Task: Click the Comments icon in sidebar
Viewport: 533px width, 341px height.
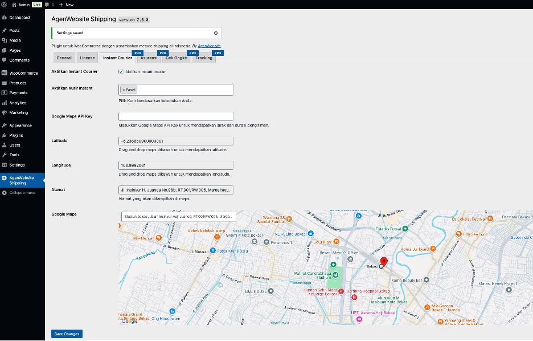Action: click(x=4, y=60)
